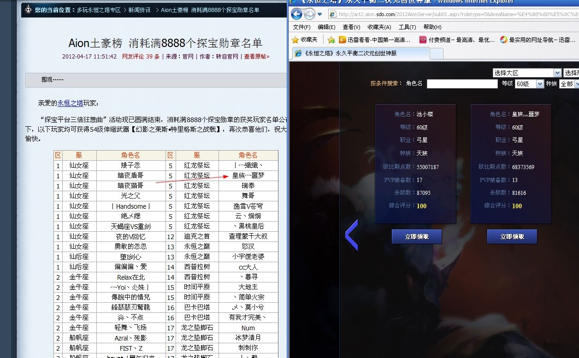Screen dimensions: 579x358
Task: Click the 围观…… summary box
Action: point(156,80)
